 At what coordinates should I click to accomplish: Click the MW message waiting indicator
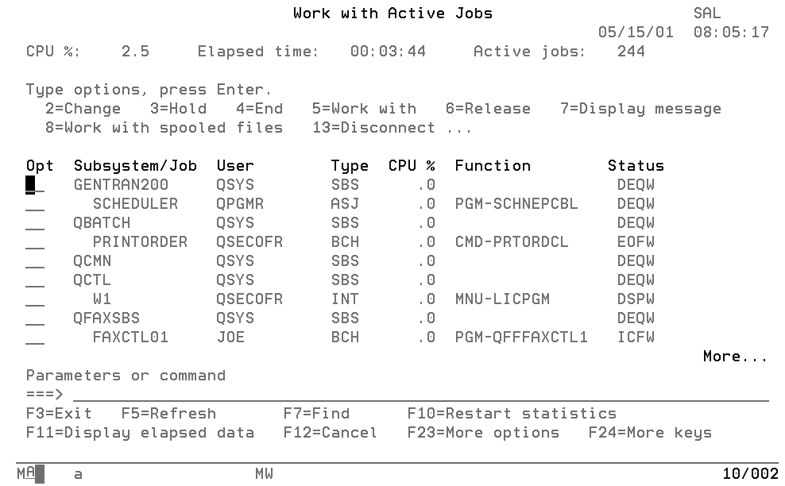point(264,473)
